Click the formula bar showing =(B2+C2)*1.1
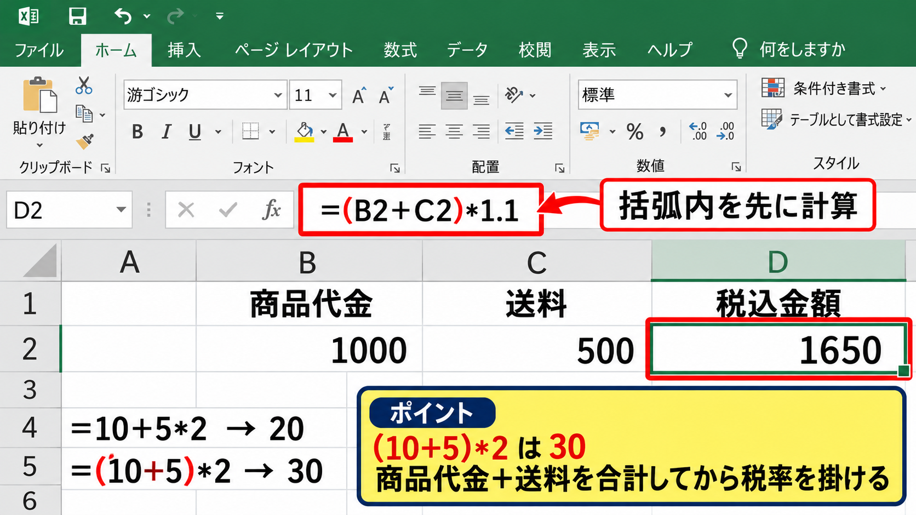The height and width of the screenshot is (515, 916). (421, 210)
